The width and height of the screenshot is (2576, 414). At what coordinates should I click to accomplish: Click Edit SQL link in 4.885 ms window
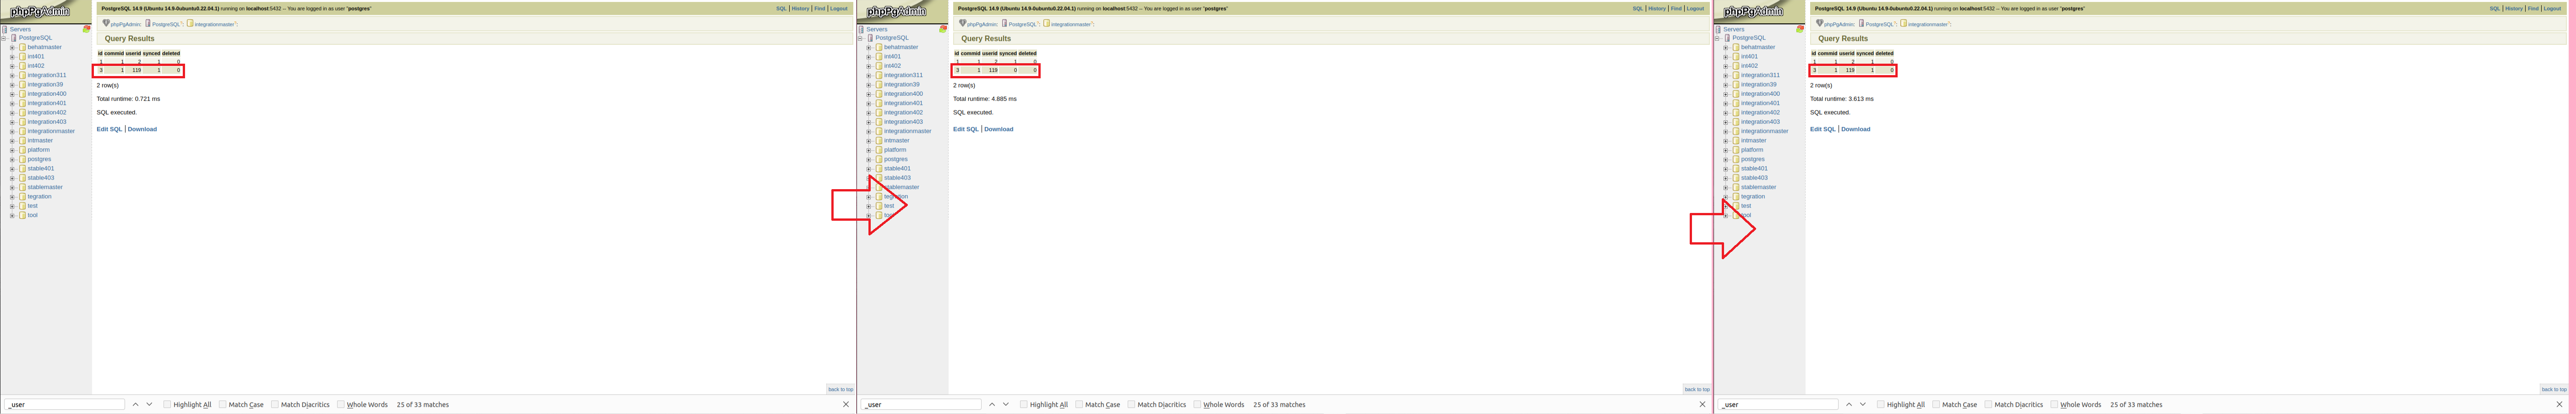(966, 129)
